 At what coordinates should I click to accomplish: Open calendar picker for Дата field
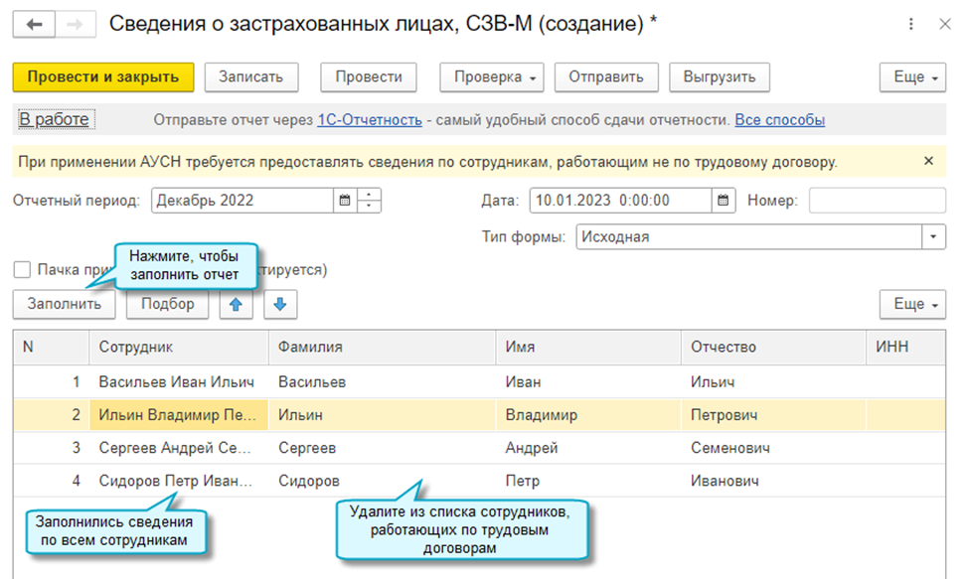point(724,201)
